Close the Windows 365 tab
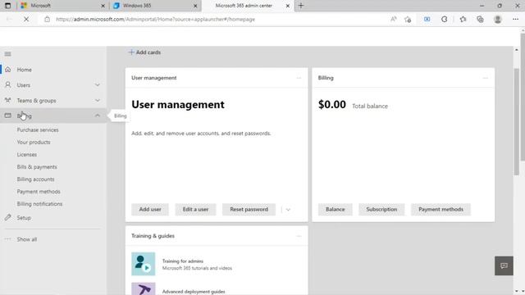 click(195, 6)
